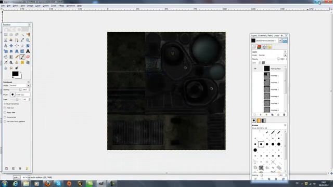Screen dimensions: 333x187
Task: Select the Perspective tool
Action: coord(17,51)
